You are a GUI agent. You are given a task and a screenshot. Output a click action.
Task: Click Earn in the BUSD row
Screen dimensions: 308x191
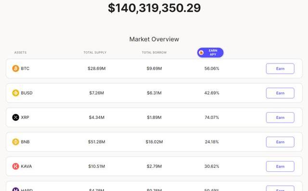tap(280, 93)
